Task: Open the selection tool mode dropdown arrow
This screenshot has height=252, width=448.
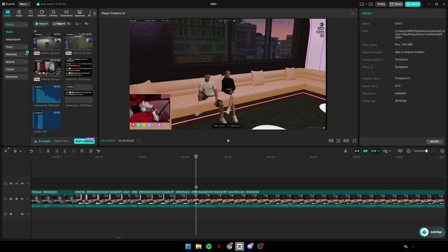Action: (x=21, y=151)
